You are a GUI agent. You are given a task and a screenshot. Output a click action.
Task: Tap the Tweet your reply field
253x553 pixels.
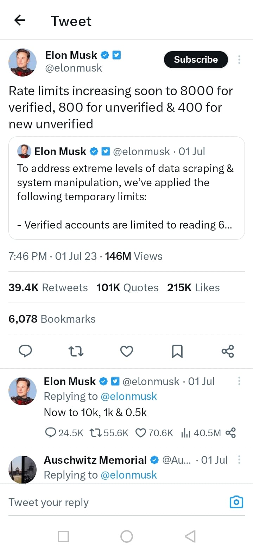click(x=106, y=502)
